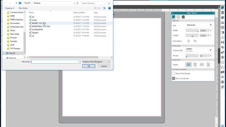
Task: Click the file list horizontal scrollbar
Action: tap(64, 57)
